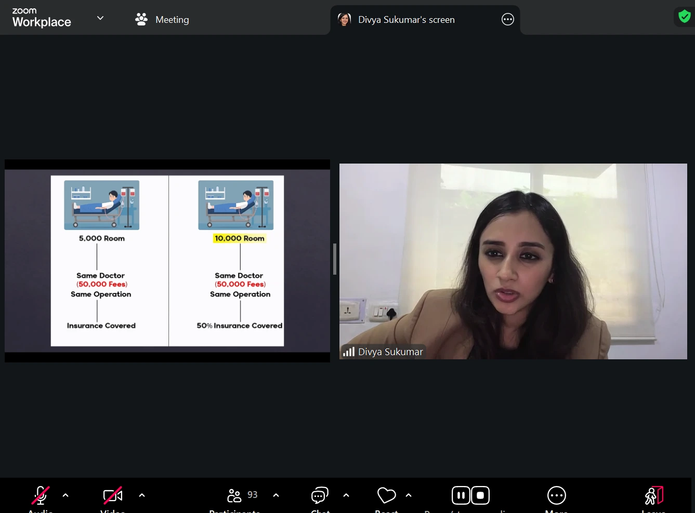Open screen share options ellipsis icon
Screen dimensions: 695x513
(x=507, y=20)
